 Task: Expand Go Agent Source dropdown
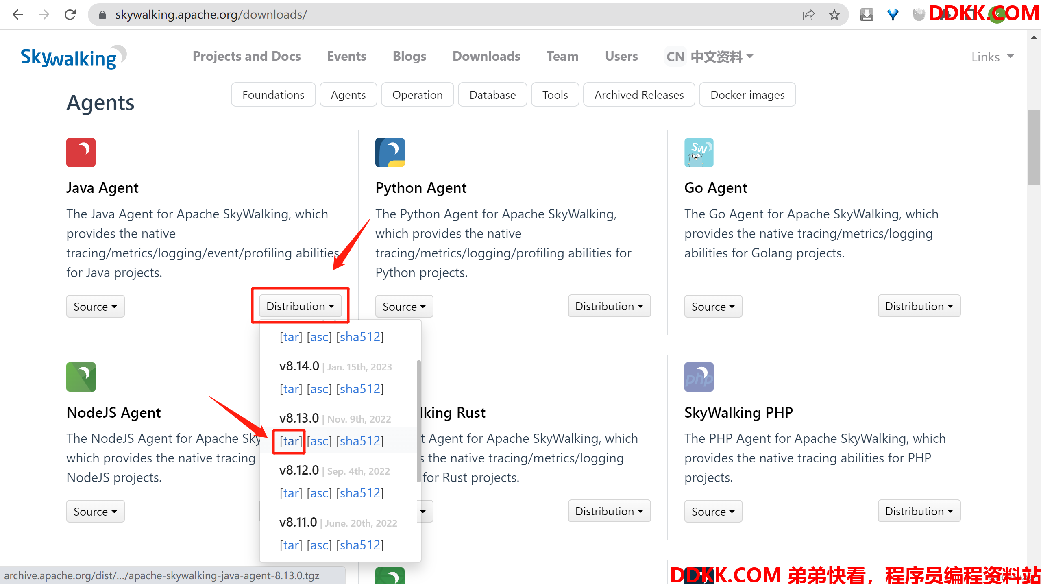tap(713, 306)
